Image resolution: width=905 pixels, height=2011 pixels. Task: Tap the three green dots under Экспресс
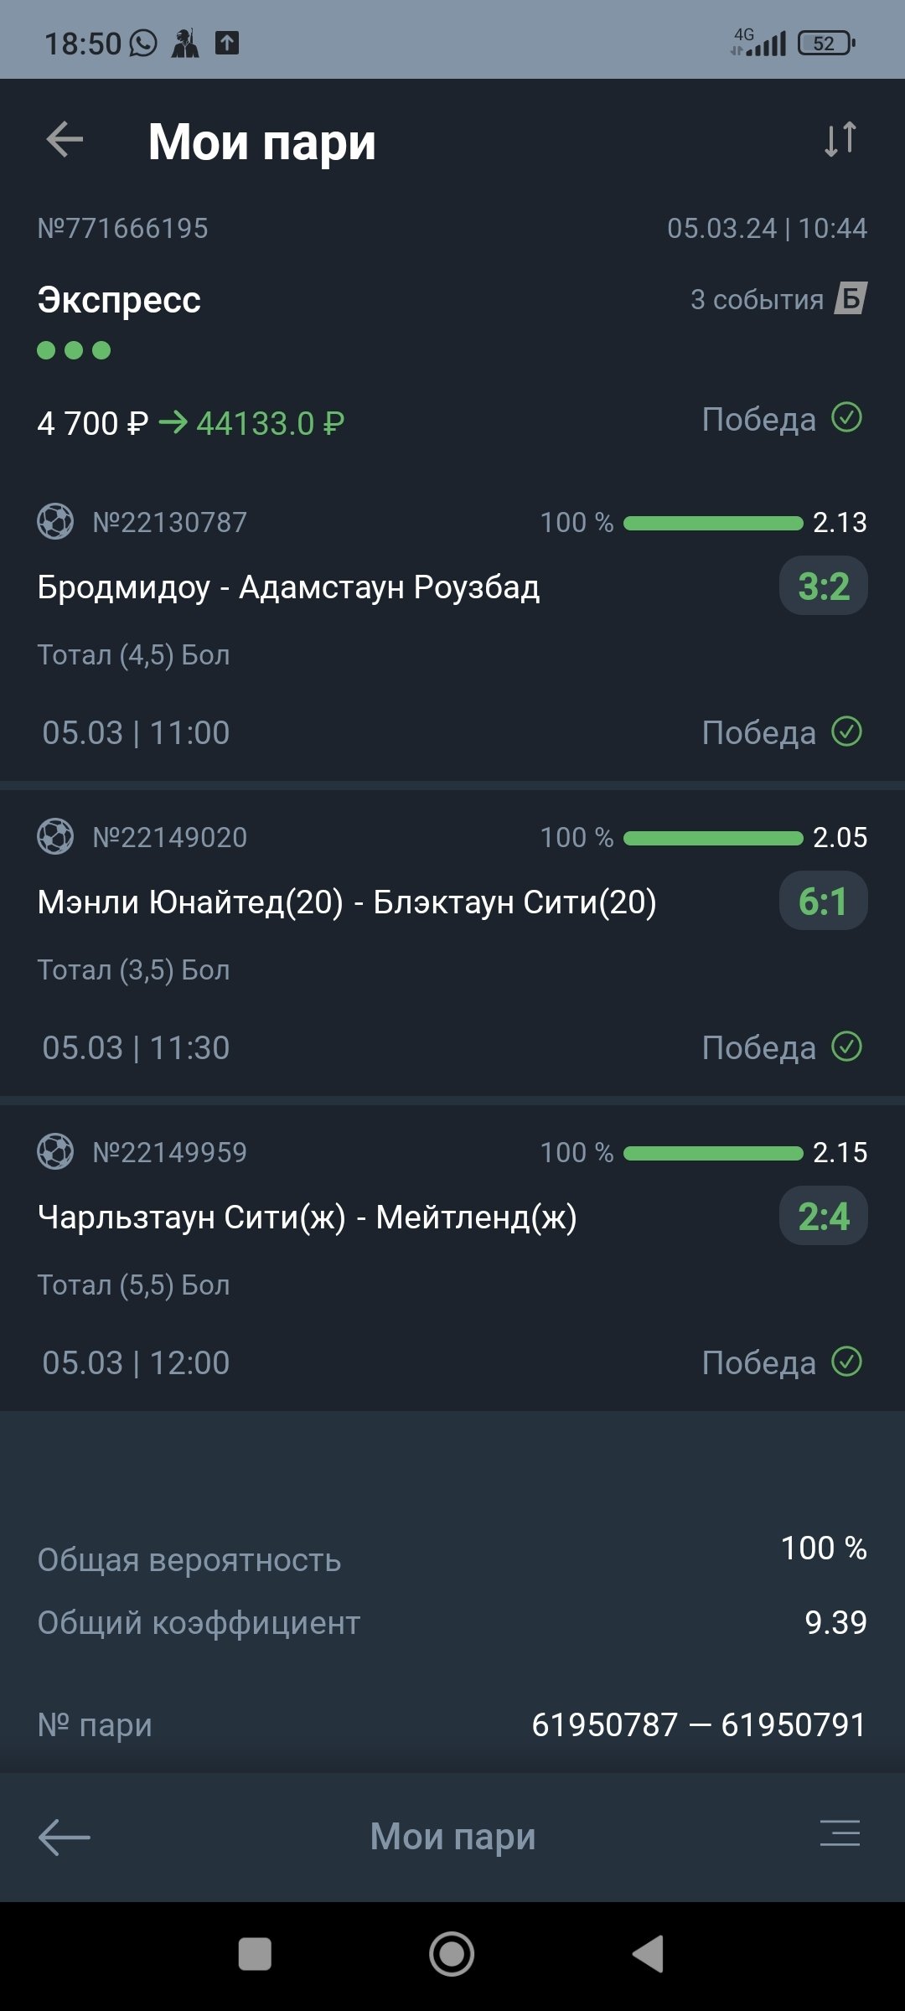74,350
